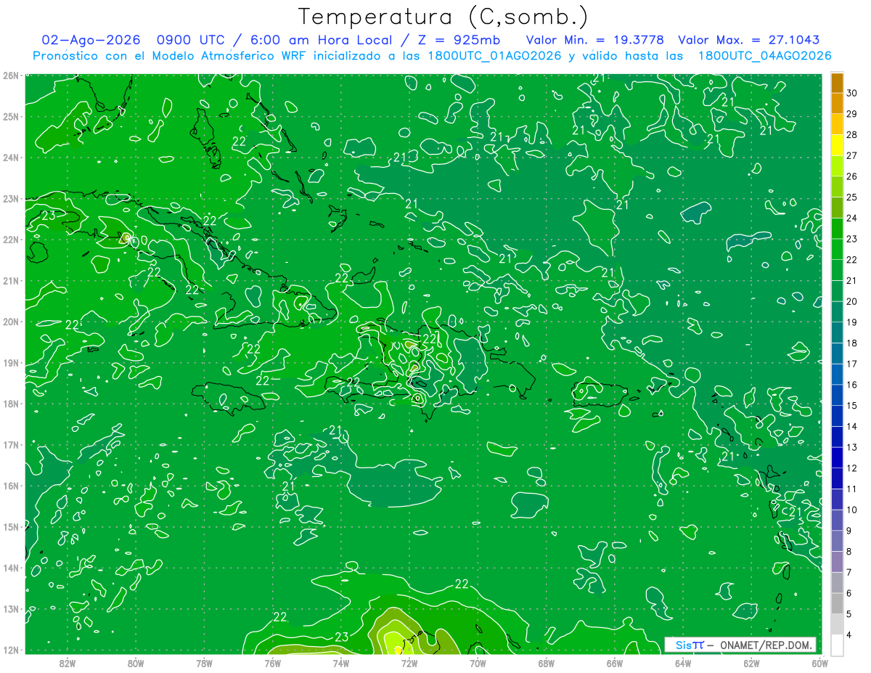Image resolution: width=871 pixels, height=673 pixels.
Task: Click the "19" label on color scale
Action: click(x=851, y=322)
